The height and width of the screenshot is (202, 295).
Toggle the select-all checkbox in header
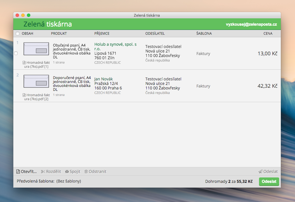[x=18, y=34]
